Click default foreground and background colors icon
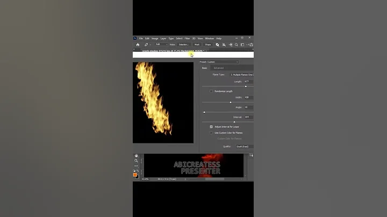Viewport: 387px width, 217px height. (x=134, y=171)
